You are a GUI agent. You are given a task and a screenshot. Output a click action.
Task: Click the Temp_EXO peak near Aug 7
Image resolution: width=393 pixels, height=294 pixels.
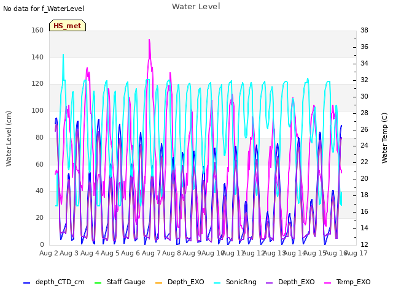pyautogui.click(x=149, y=40)
